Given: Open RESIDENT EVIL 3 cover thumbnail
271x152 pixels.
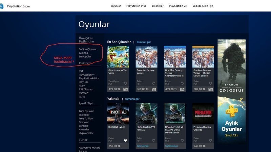Looking at the screenshot, I should point(118,113).
